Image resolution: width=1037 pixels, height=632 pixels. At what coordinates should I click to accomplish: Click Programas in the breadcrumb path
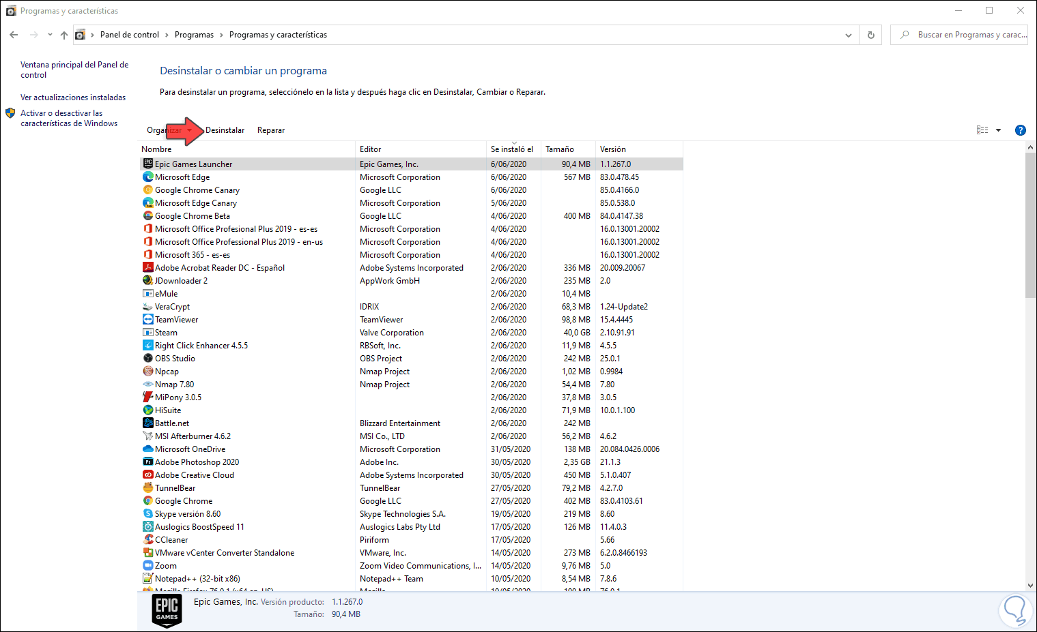194,35
